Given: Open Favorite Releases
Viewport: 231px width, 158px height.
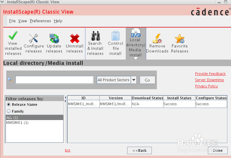Looking at the screenshot, I should pyautogui.click(x=180, y=43).
